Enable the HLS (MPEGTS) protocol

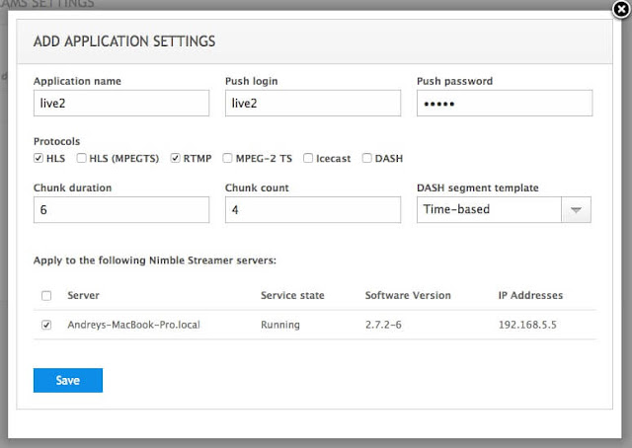coord(81,158)
